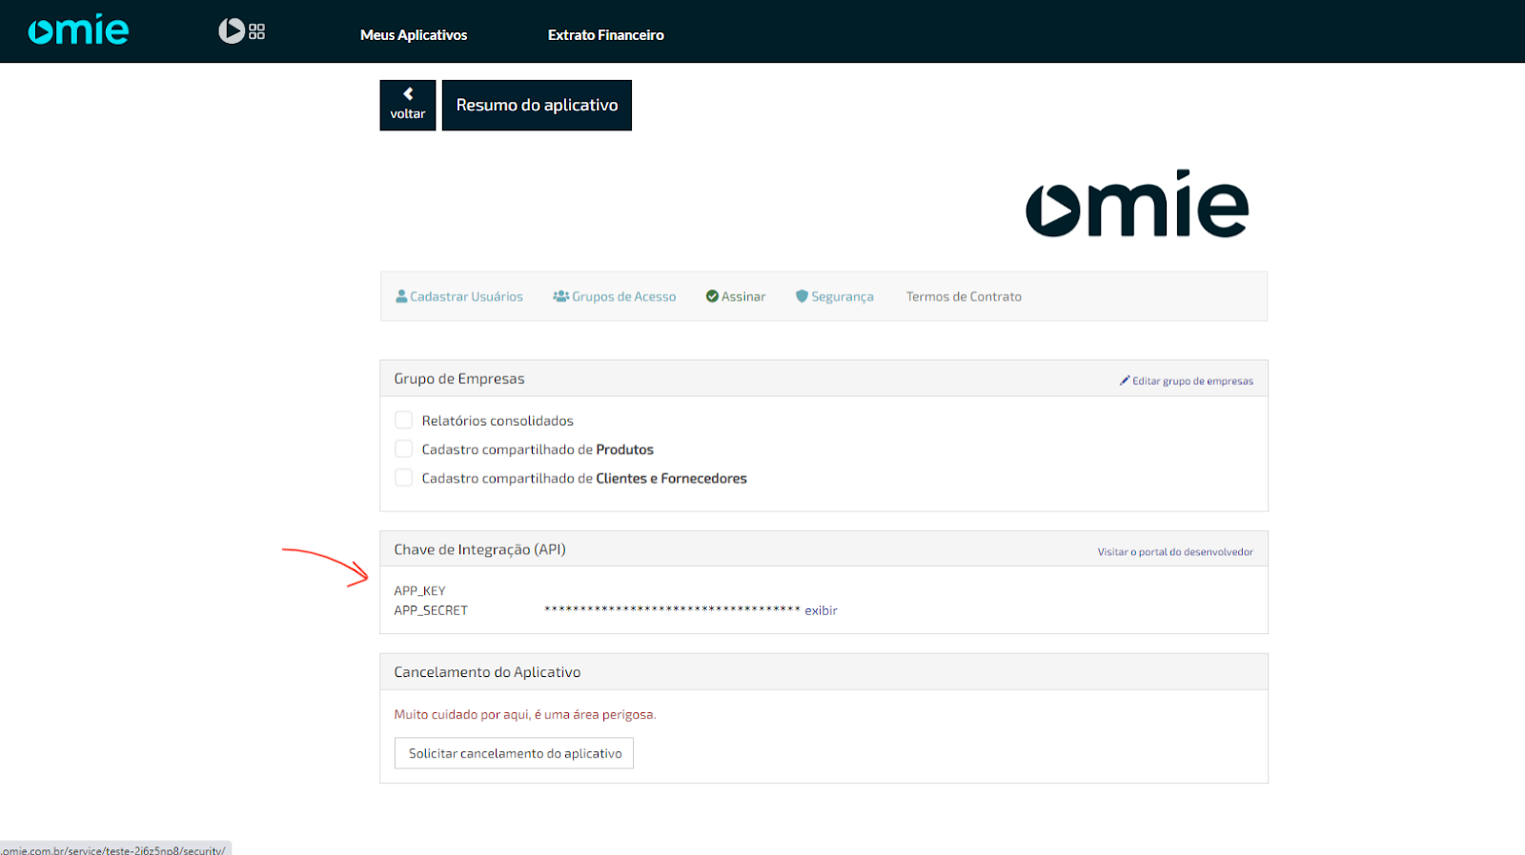Check Cadastro compartilhado de Produtos

pyautogui.click(x=404, y=448)
